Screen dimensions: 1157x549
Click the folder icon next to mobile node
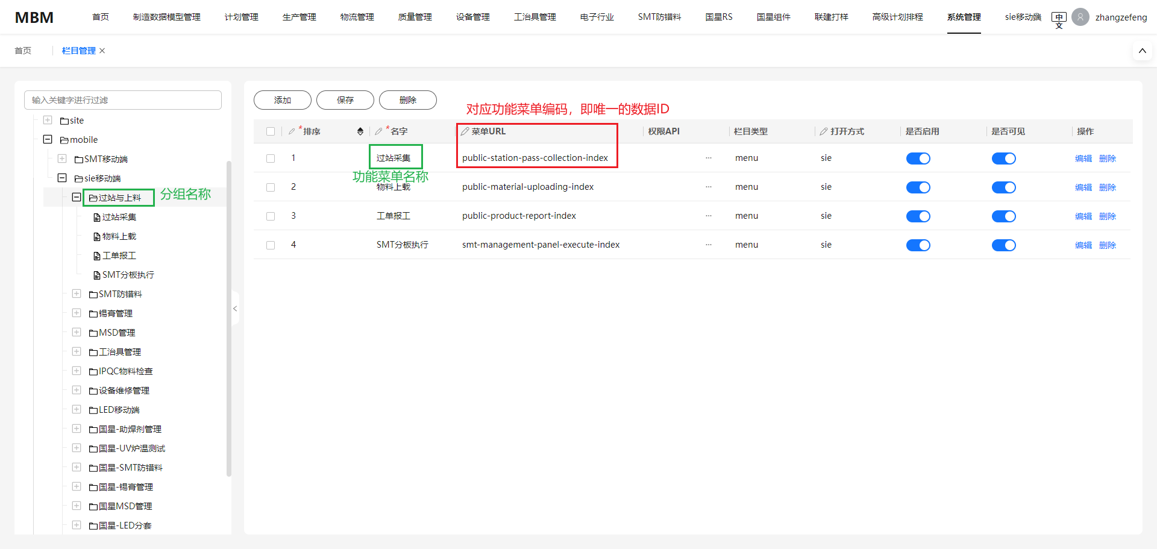[x=64, y=139]
